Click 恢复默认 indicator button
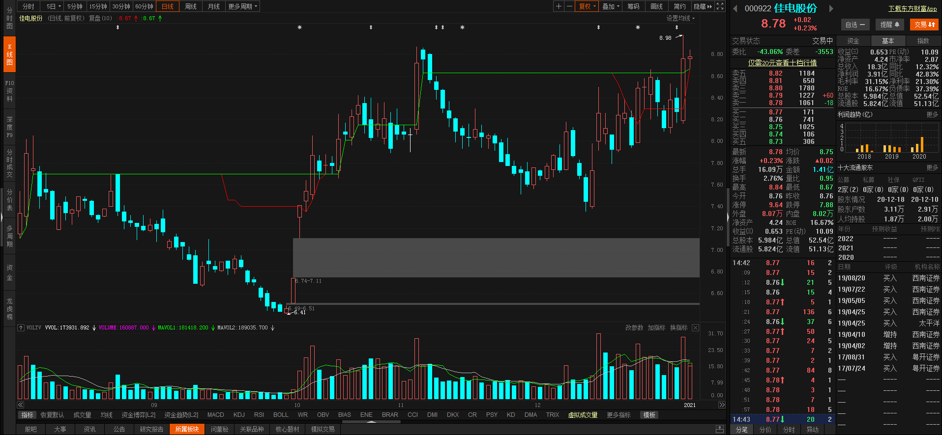942x435 pixels. tap(52, 415)
